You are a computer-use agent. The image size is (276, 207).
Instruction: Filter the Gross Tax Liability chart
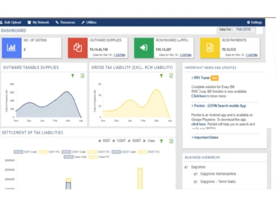pos(161,76)
